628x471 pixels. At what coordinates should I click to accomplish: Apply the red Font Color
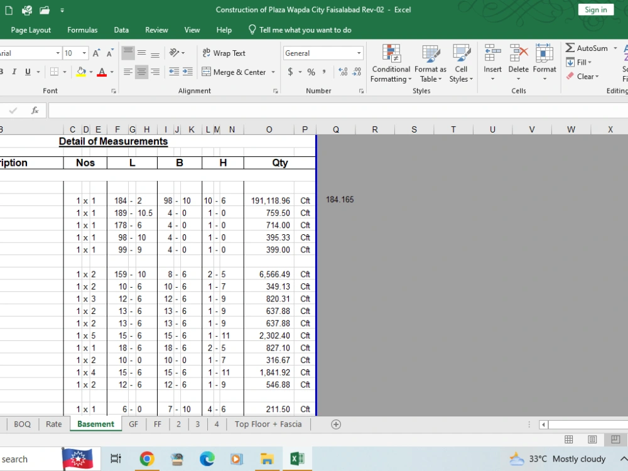click(102, 72)
